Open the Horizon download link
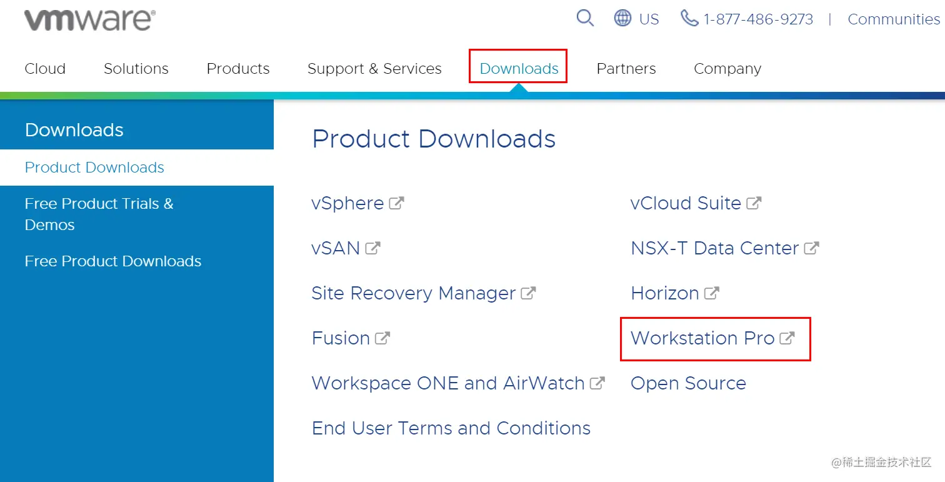945x482 pixels. click(x=665, y=293)
